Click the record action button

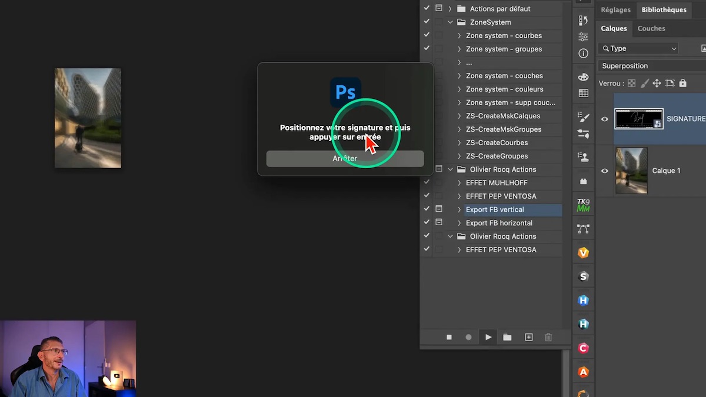468,337
